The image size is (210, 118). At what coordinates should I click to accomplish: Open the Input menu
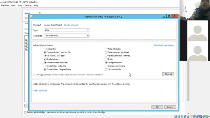20,6
